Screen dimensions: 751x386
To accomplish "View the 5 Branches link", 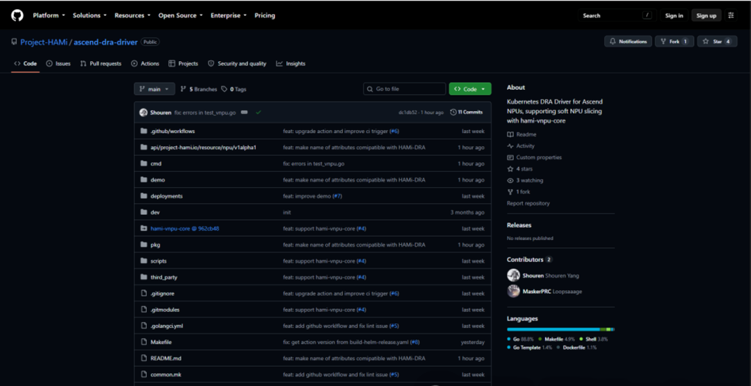I will click(x=198, y=89).
